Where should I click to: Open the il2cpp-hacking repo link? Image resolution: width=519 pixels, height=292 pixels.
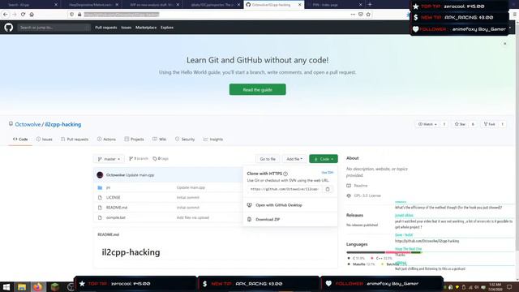coord(63,124)
